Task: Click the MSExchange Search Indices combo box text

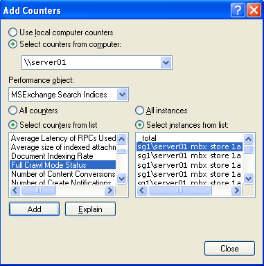Action: (x=59, y=95)
